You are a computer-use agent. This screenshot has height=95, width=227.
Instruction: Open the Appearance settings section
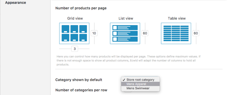point(16,3)
